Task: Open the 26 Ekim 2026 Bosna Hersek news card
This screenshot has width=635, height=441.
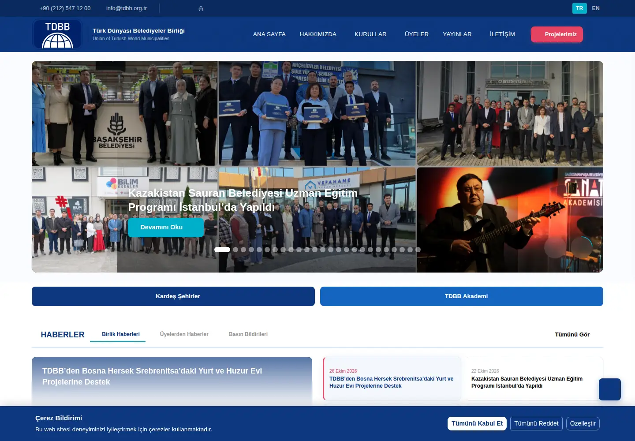Action: click(392, 379)
